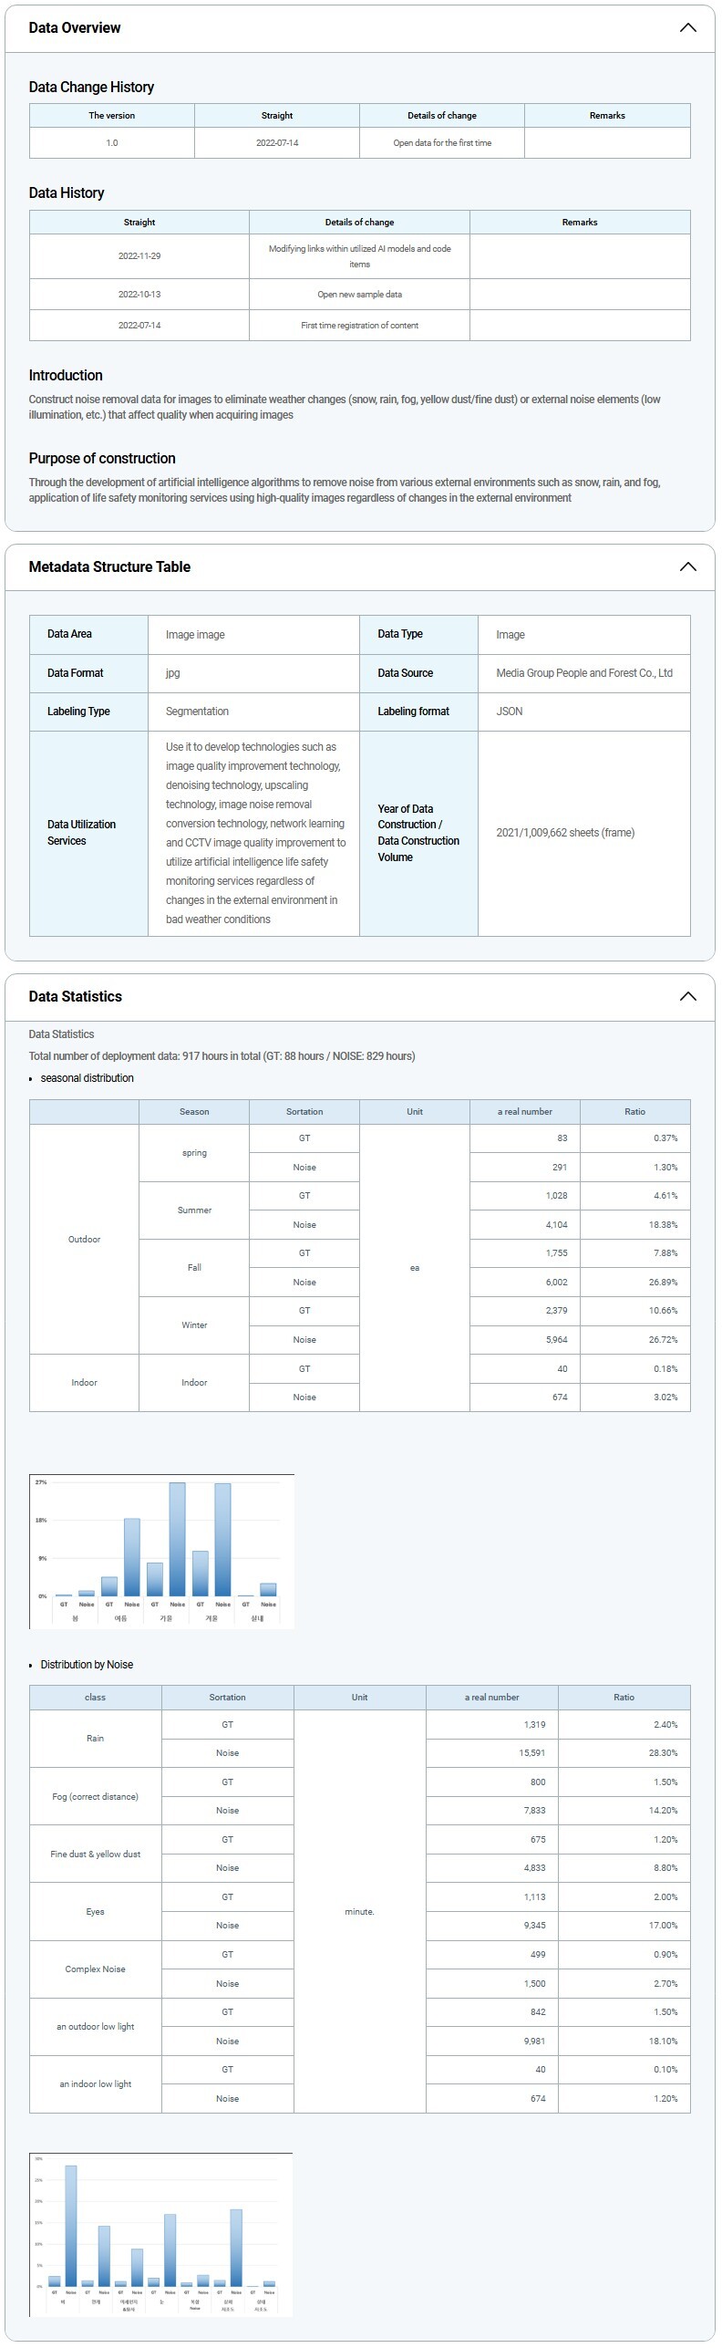Select the 2022-11-29 date cell
The image size is (722, 2348).
click(x=139, y=256)
